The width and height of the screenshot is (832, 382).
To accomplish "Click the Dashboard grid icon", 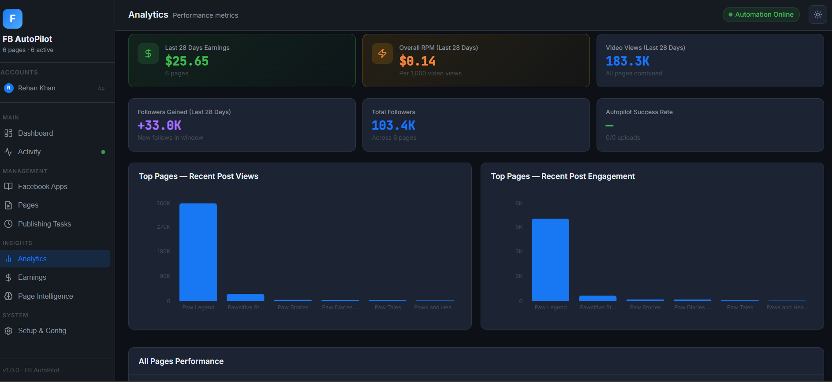I will [8, 133].
